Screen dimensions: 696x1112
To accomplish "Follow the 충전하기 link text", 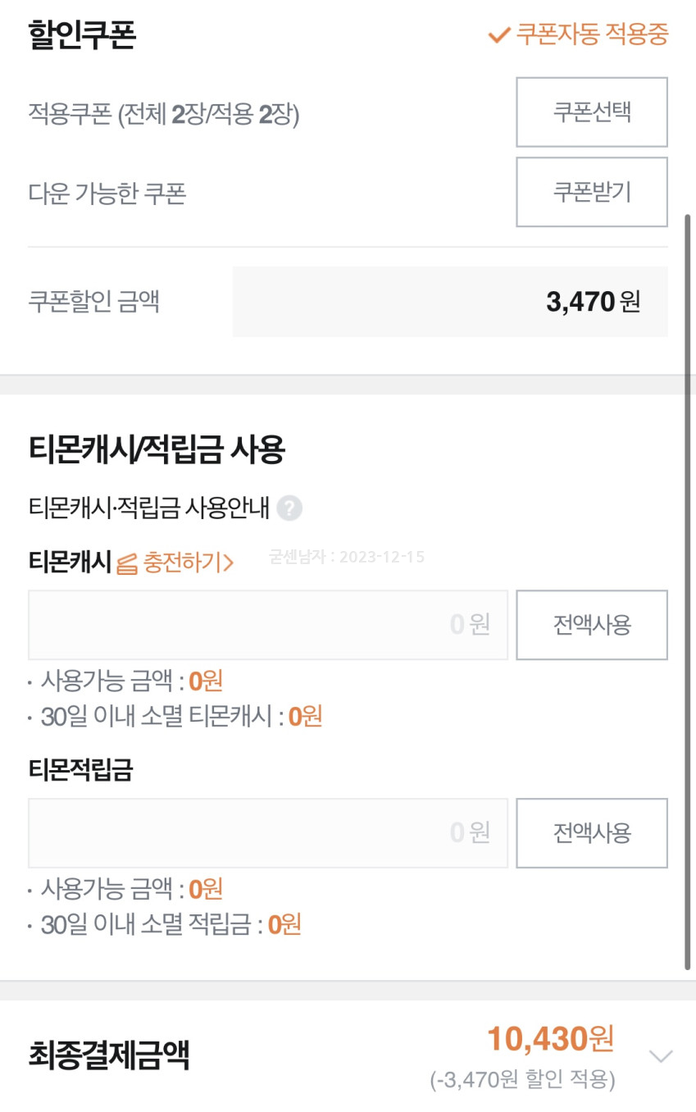I will 189,563.
